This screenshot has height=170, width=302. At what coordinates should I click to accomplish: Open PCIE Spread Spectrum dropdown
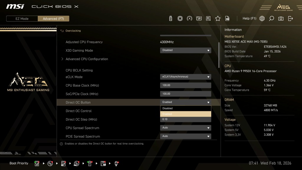186,136
